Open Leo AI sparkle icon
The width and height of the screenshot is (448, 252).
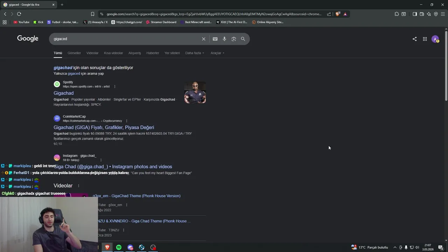click(429, 14)
